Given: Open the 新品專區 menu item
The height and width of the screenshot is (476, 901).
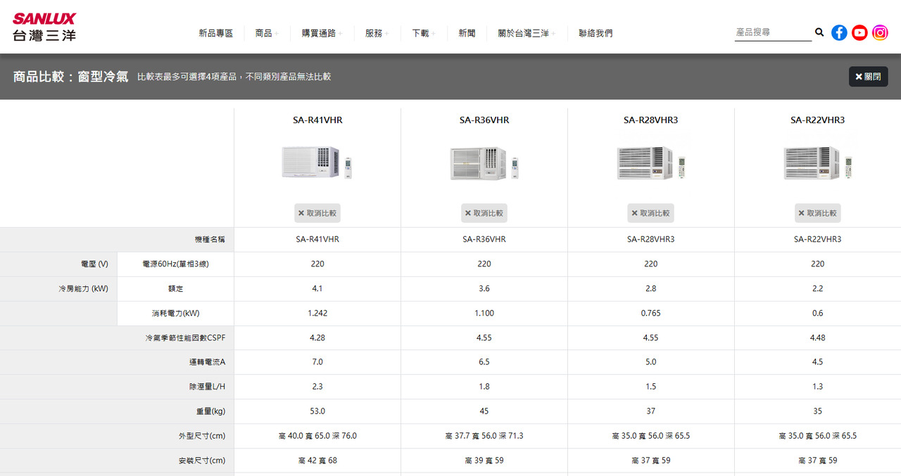Looking at the screenshot, I should [215, 33].
